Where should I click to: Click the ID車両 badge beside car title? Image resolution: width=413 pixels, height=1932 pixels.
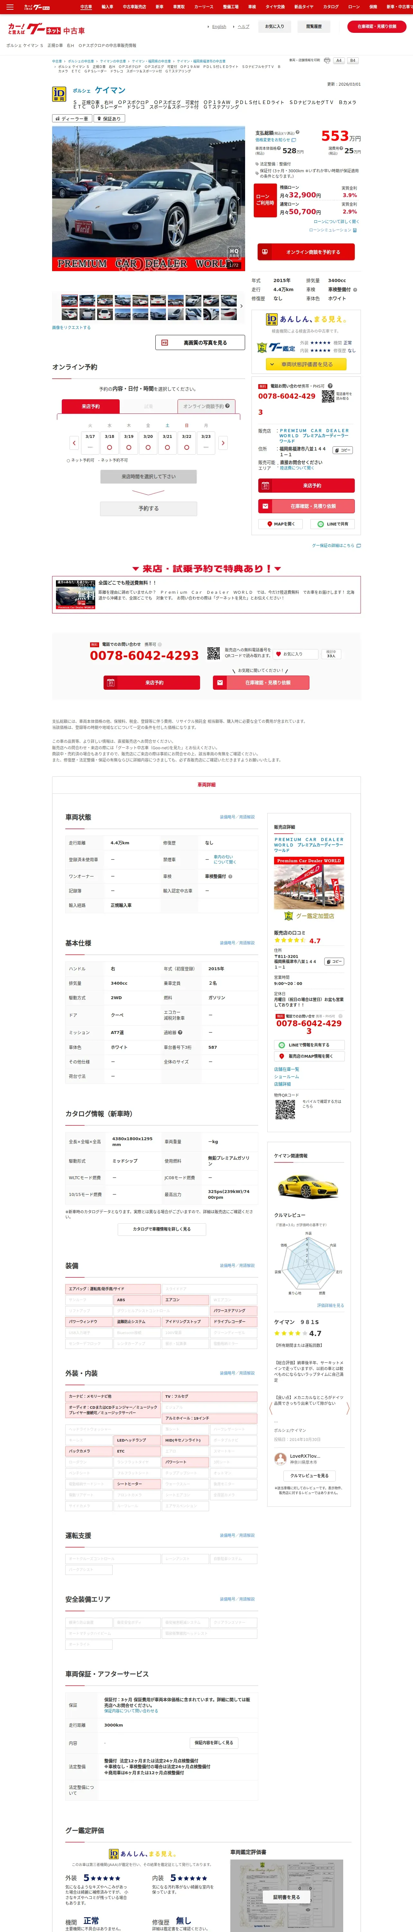point(59,94)
